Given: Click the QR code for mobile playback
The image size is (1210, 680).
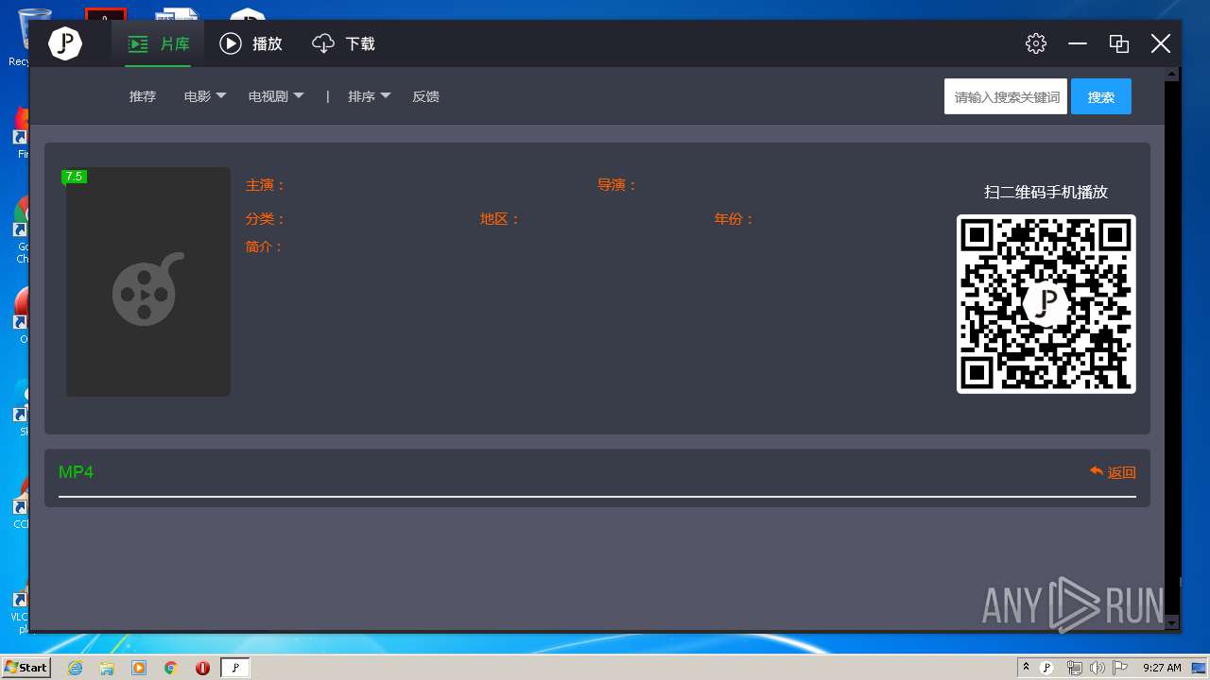Looking at the screenshot, I should coord(1046,304).
